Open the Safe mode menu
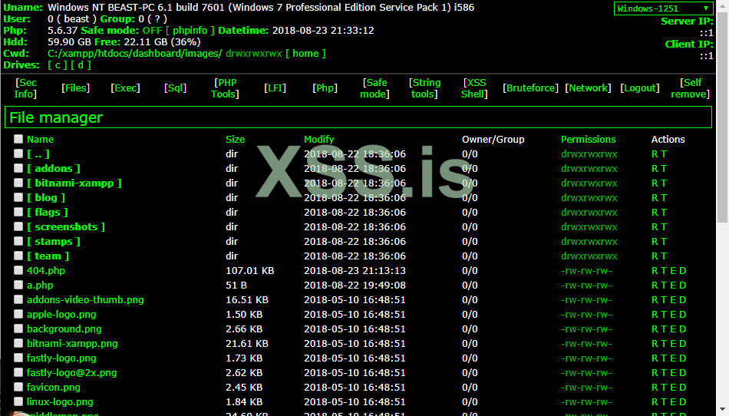This screenshot has width=729, height=416. coord(374,88)
